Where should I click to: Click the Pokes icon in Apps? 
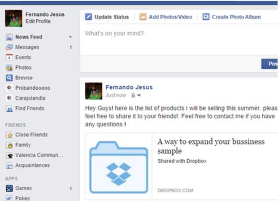click(x=9, y=198)
